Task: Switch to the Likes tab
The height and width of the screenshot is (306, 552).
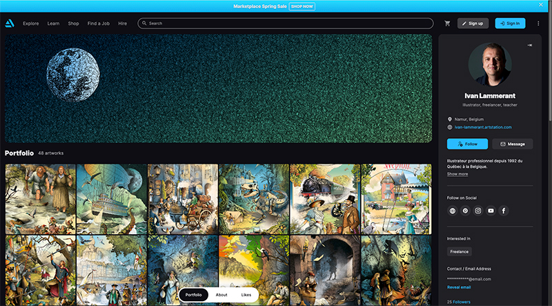Action: point(246,295)
